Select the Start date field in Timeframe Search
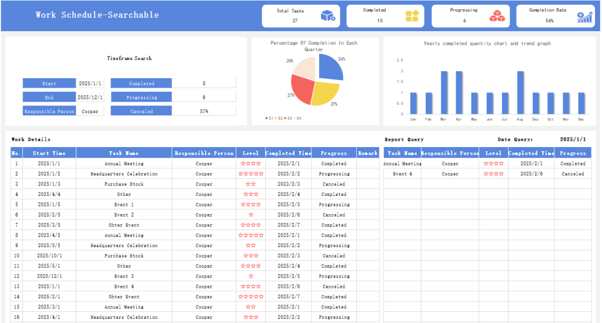 [90, 84]
